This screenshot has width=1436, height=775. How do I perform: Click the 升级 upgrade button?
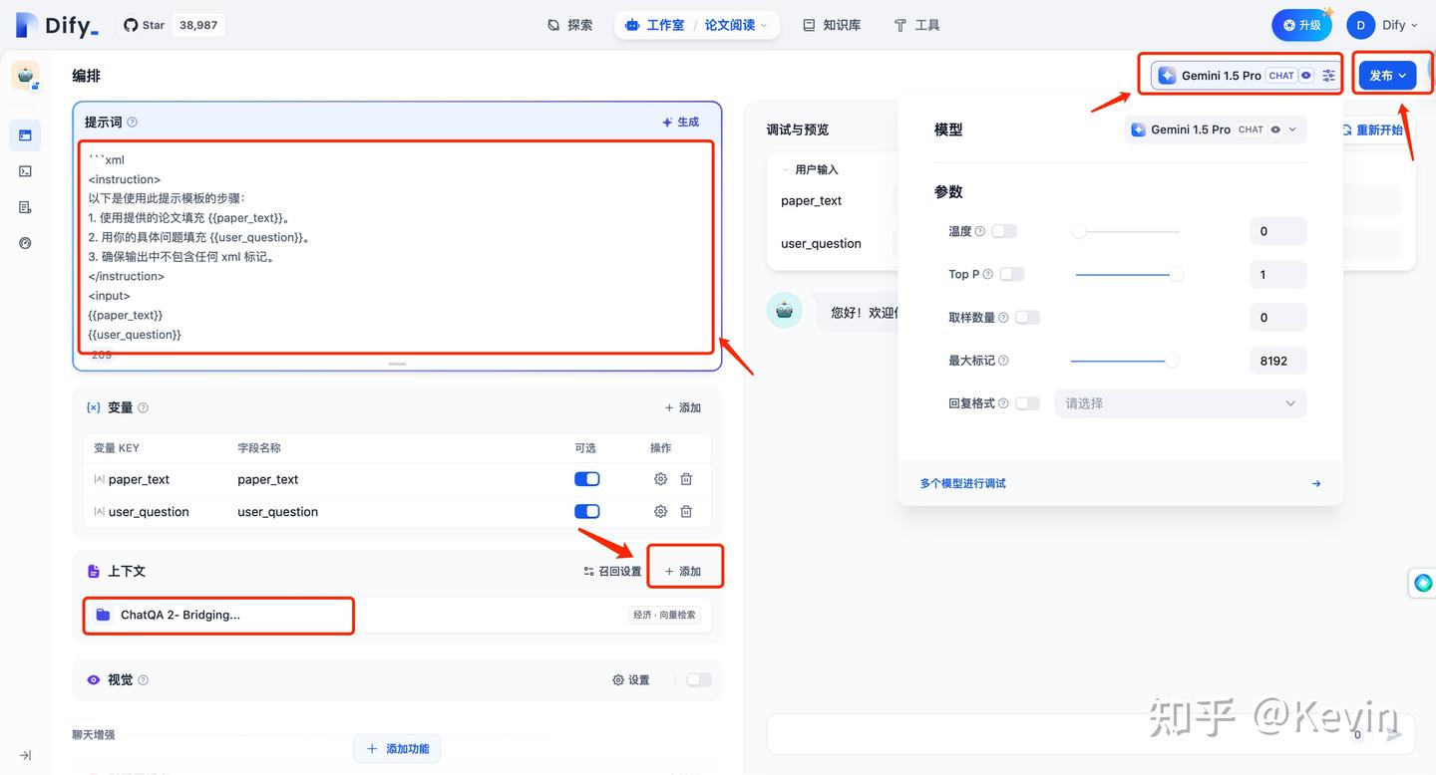1301,25
